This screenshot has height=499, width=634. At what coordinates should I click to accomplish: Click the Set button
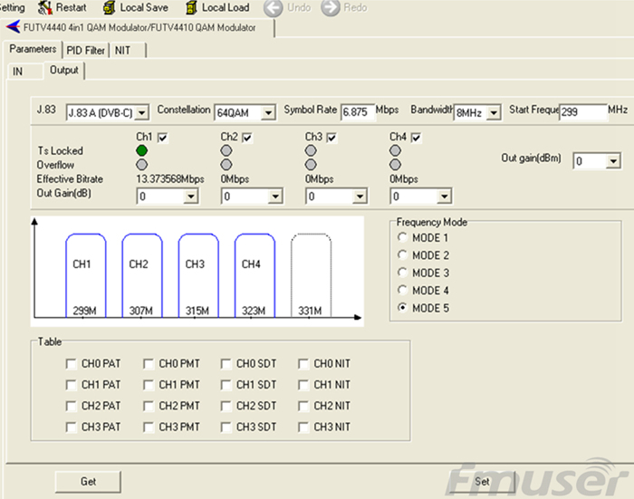(482, 481)
